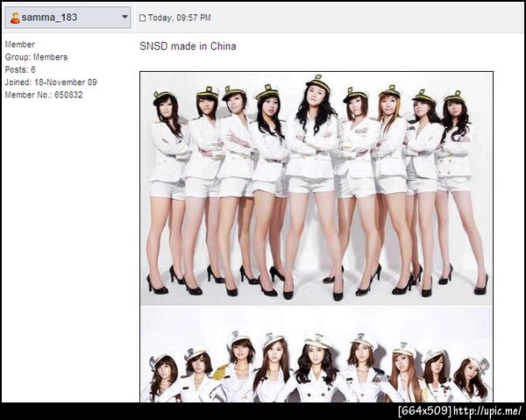Click 'Member No.: 650832' text

coord(44,95)
